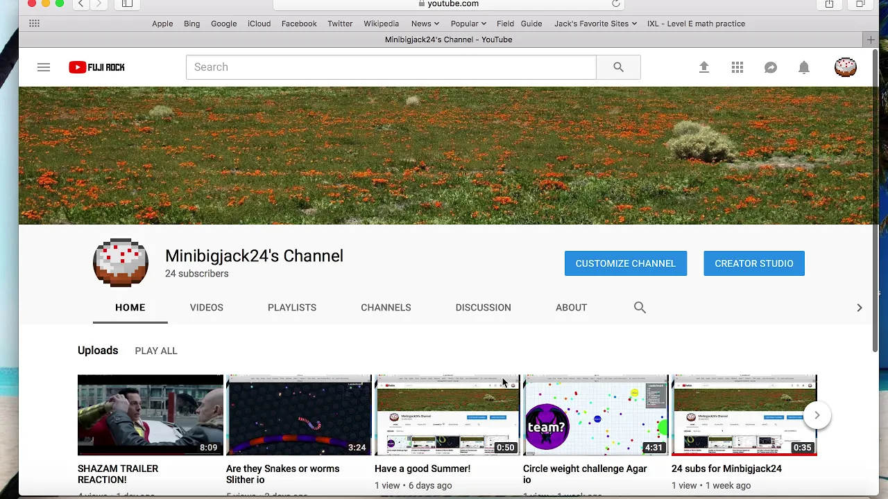Show Safari tab overview icon
This screenshot has width=888, height=499.
(x=860, y=3)
